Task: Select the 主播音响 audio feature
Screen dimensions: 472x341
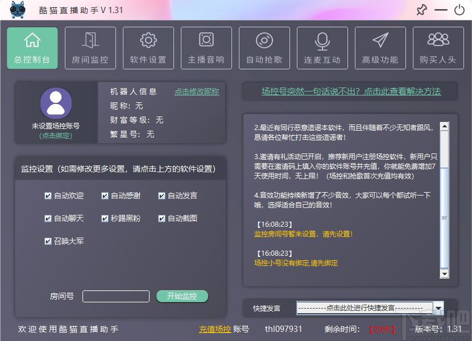Action: pos(206,48)
